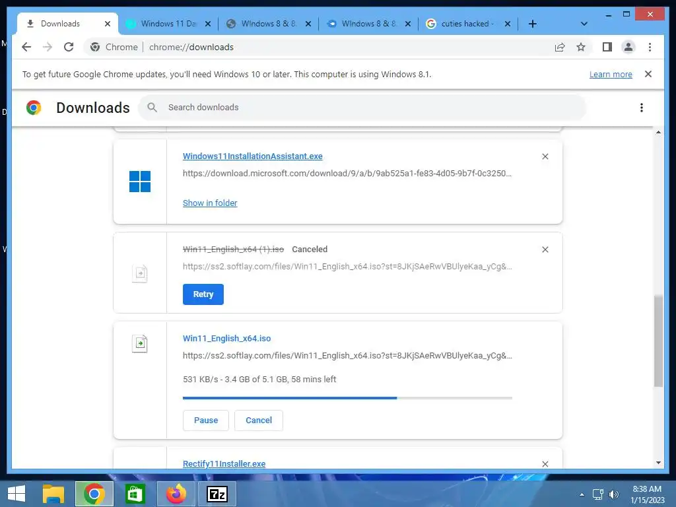
Task: Go back using the browser back arrow
Action: pyautogui.click(x=26, y=47)
